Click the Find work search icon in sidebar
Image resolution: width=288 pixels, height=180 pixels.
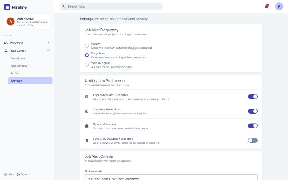6,43
